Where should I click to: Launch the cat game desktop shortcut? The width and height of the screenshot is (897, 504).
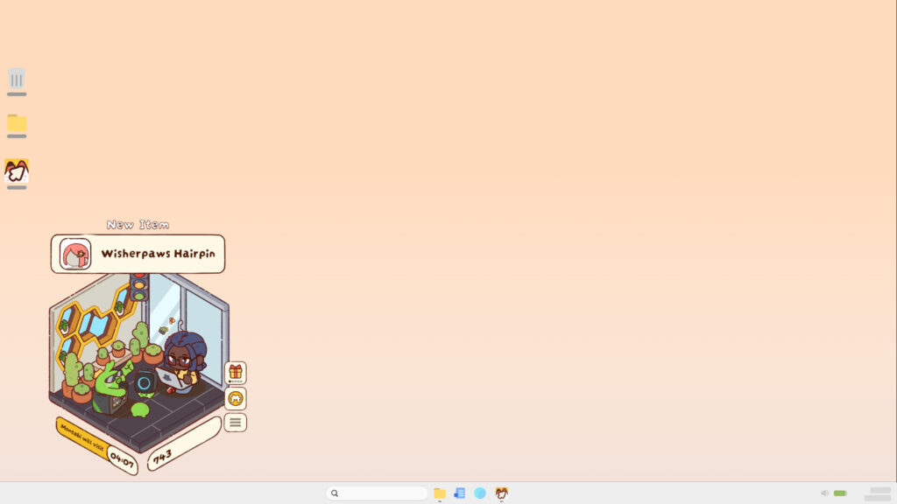coord(17,174)
